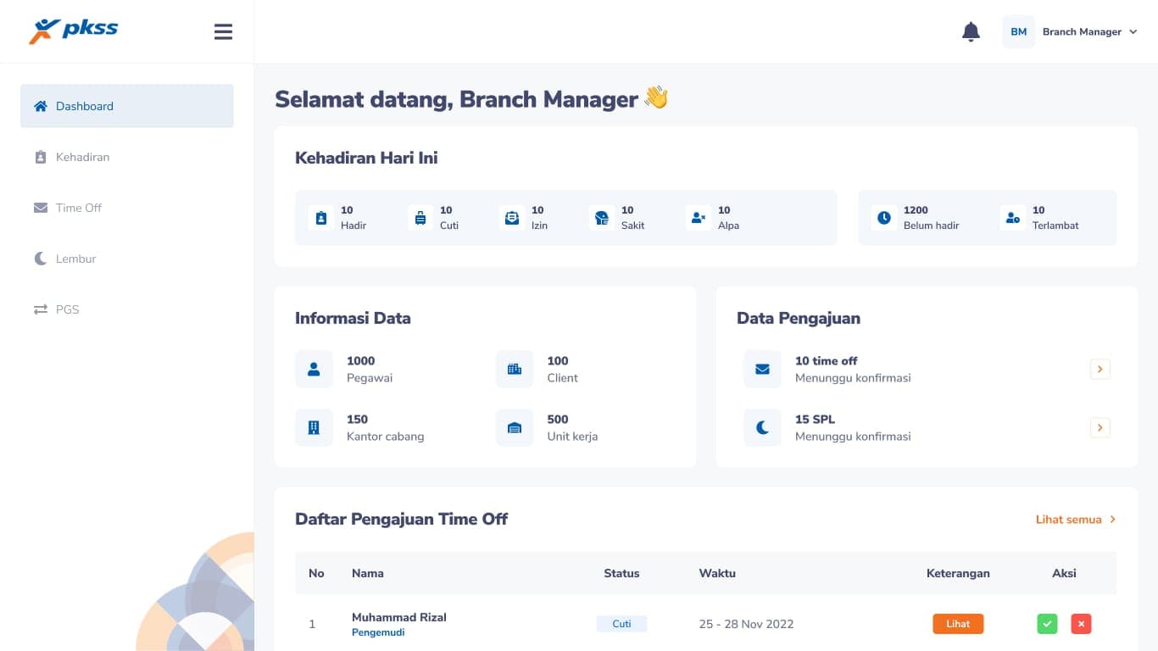
Task: Select the name Muhammad Rizal
Action: [x=399, y=617]
